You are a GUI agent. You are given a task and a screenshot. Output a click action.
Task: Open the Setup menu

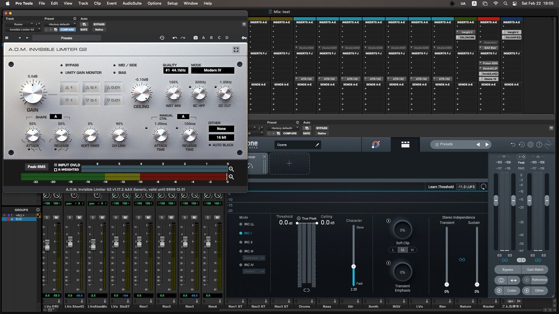[x=172, y=3]
